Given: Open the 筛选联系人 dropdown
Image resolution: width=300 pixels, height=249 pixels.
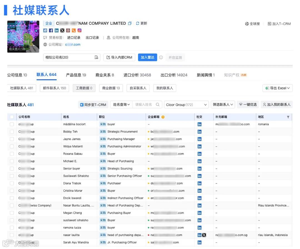Looking at the screenshot, I should click(x=223, y=105).
